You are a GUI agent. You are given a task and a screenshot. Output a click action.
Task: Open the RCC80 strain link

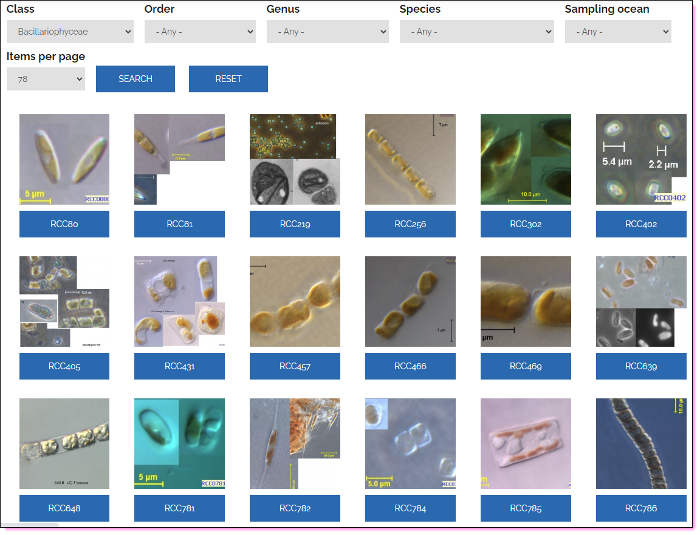64,224
